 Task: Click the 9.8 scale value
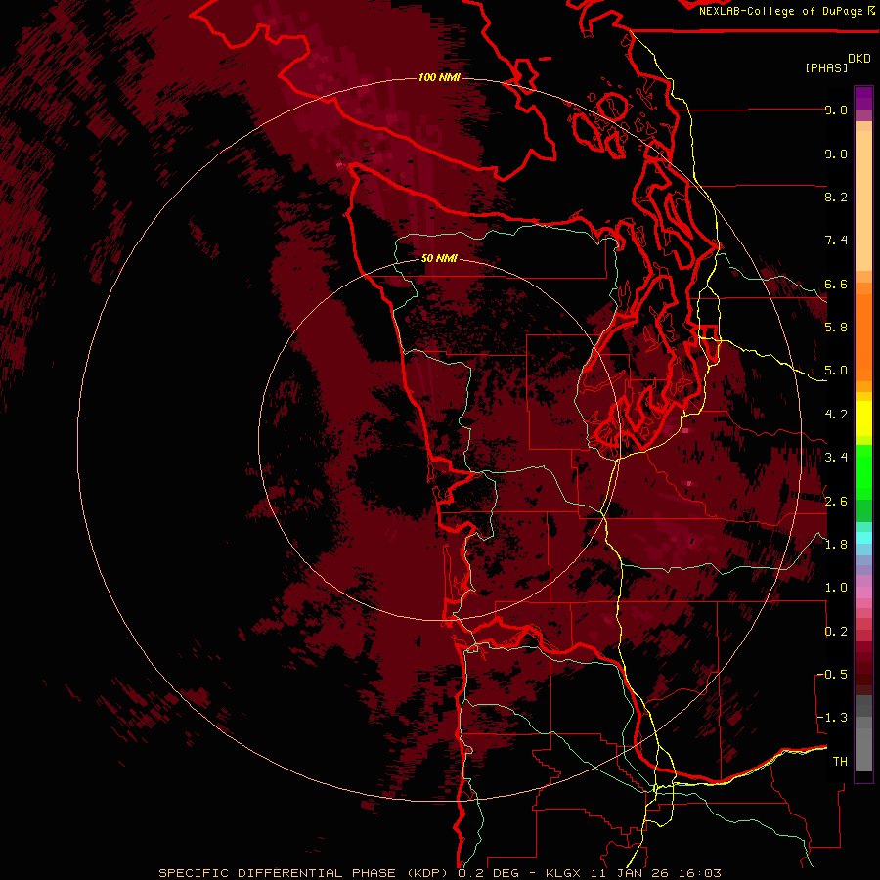tap(836, 110)
